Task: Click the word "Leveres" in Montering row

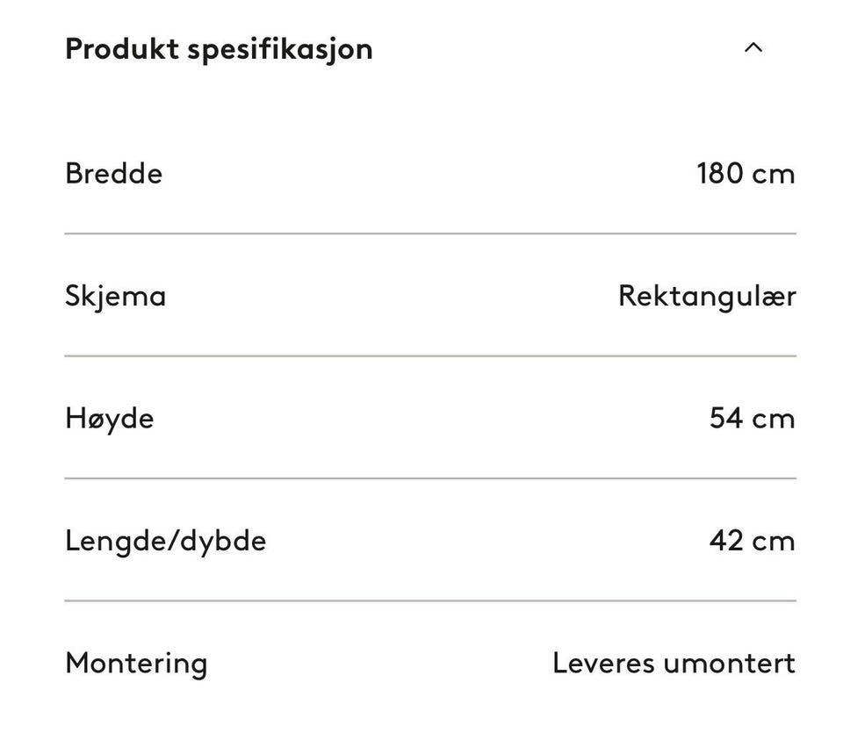Action: (x=603, y=663)
